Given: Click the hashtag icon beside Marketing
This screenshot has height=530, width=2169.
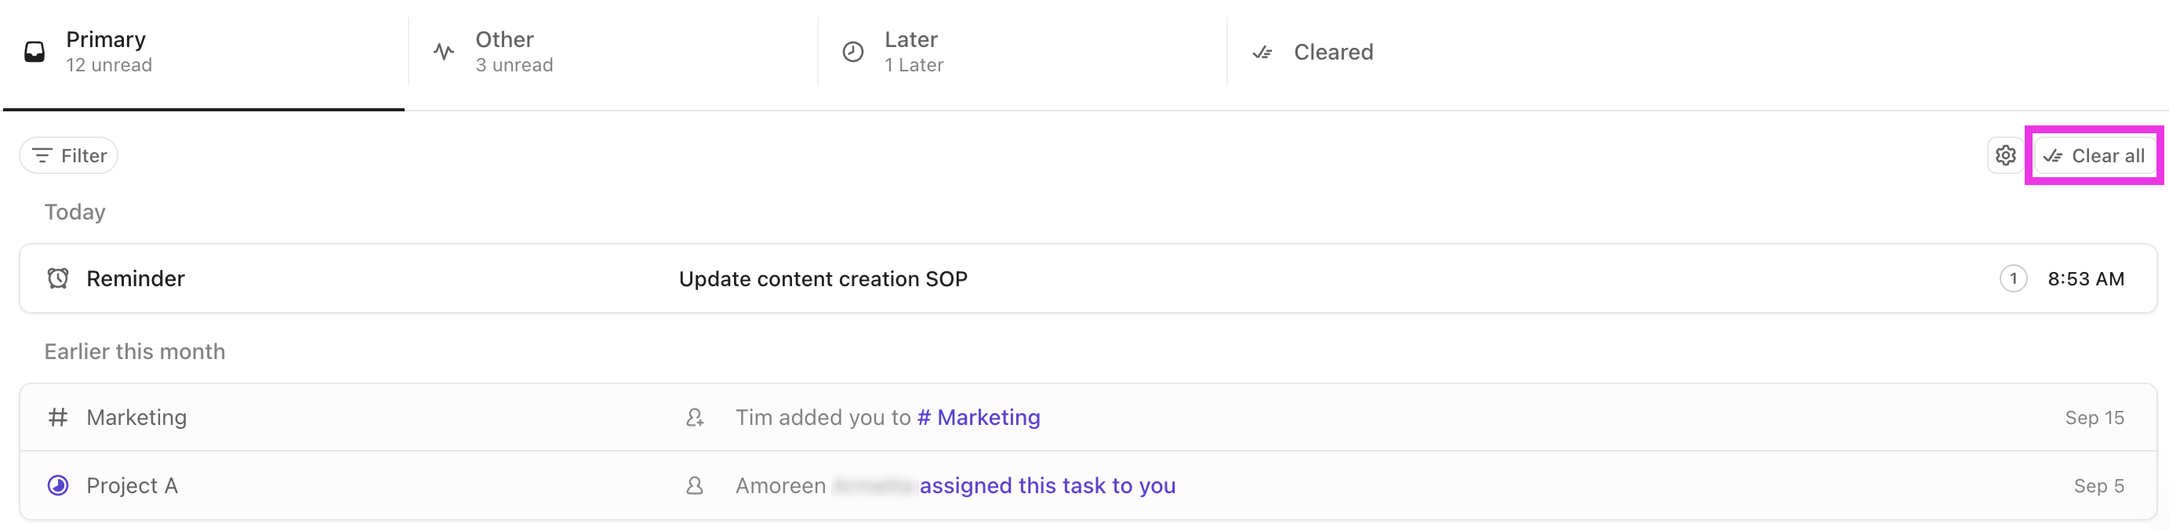Looking at the screenshot, I should pos(58,417).
